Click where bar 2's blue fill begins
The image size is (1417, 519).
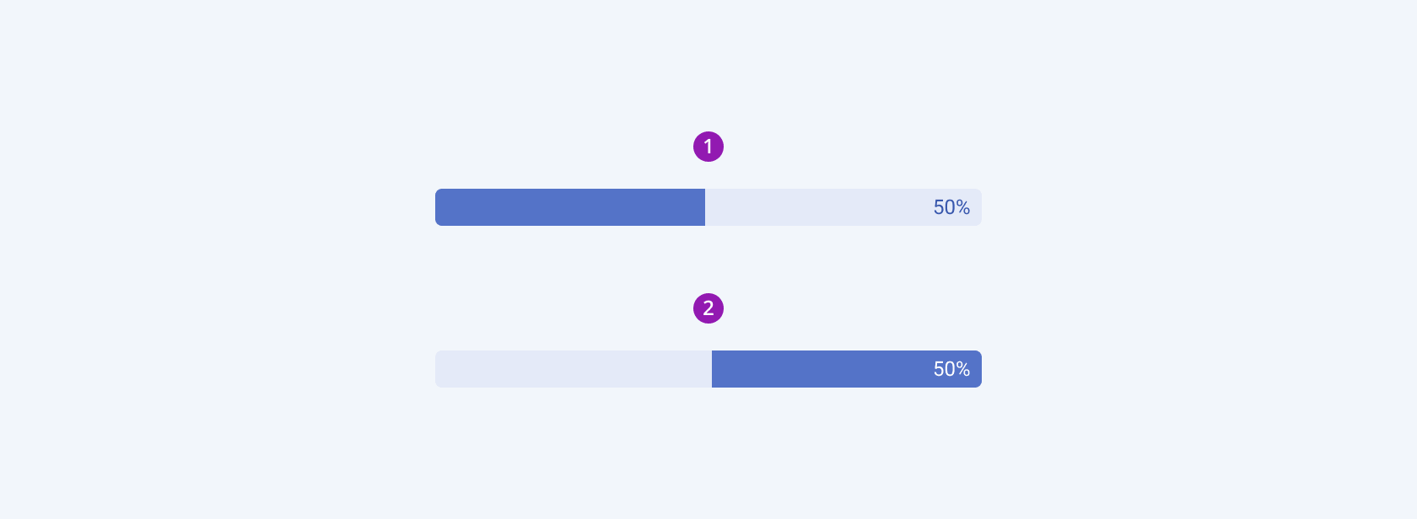pos(713,369)
